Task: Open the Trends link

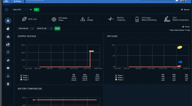Action: 187,27
